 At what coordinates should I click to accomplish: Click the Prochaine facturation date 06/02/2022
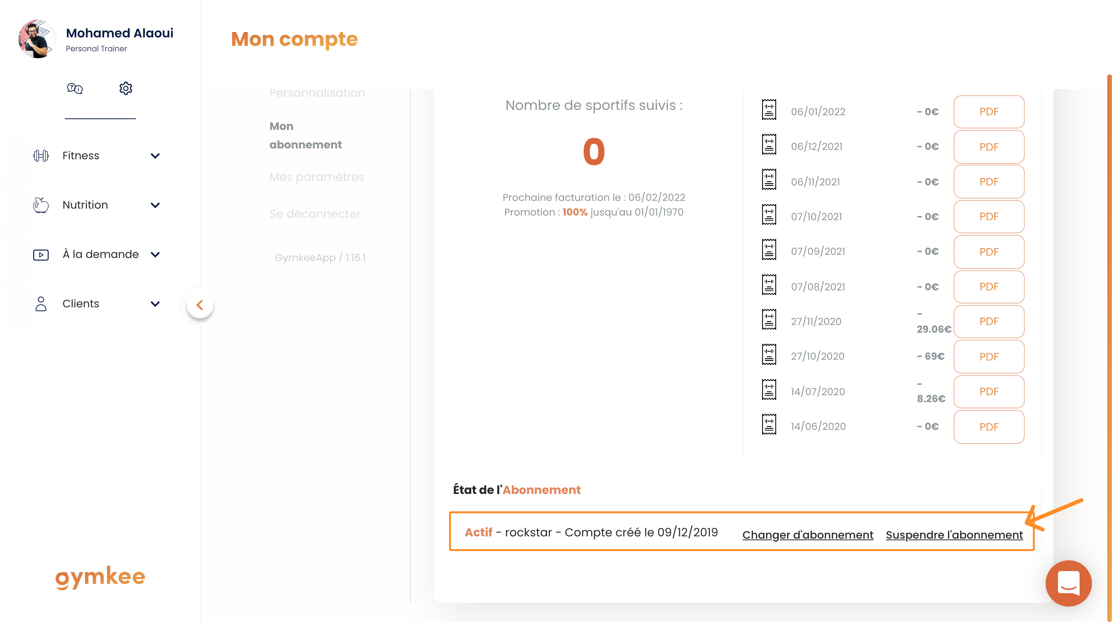pos(656,197)
